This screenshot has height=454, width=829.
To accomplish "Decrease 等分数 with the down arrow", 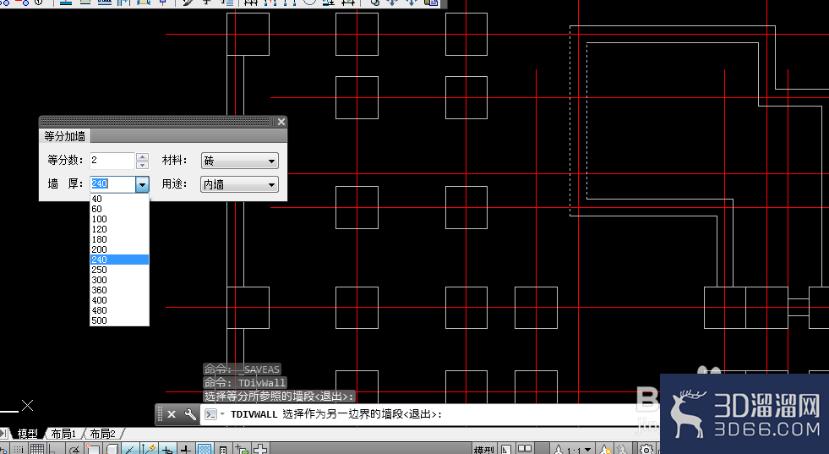I will point(142,165).
